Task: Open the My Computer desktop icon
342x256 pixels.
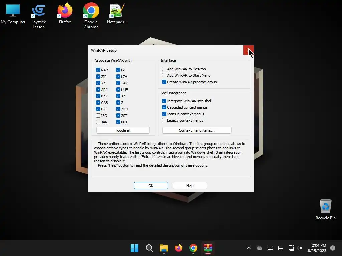Action: coord(13,14)
